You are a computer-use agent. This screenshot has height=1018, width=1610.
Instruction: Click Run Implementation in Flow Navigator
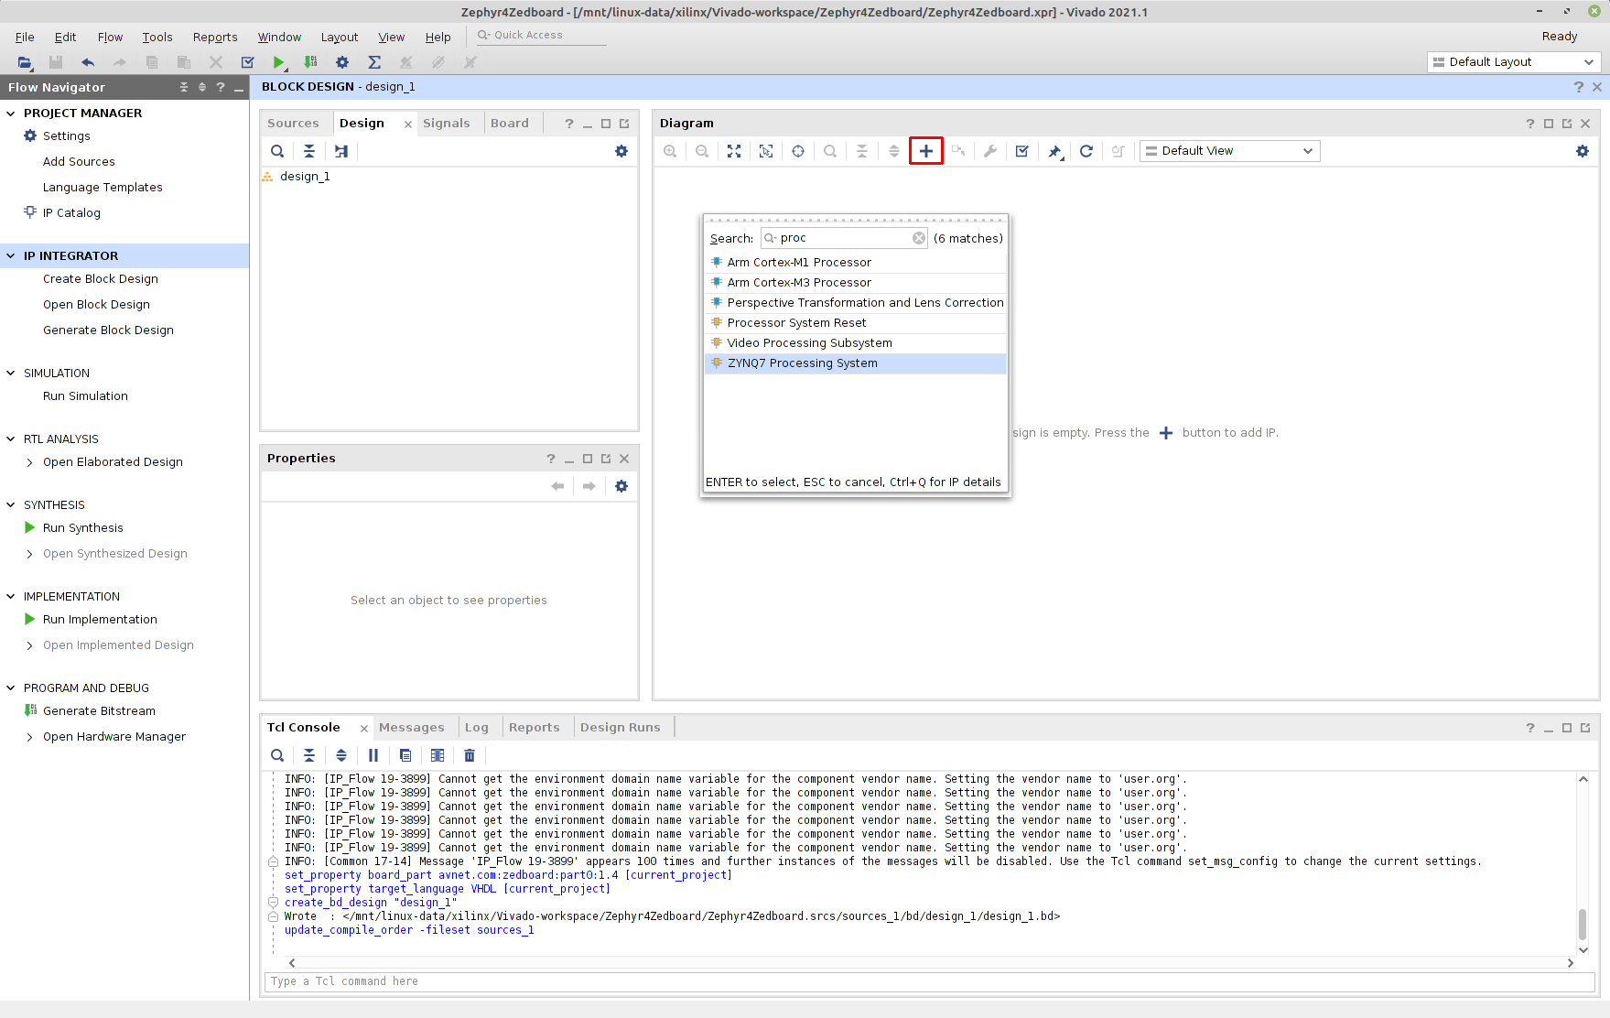point(100,620)
